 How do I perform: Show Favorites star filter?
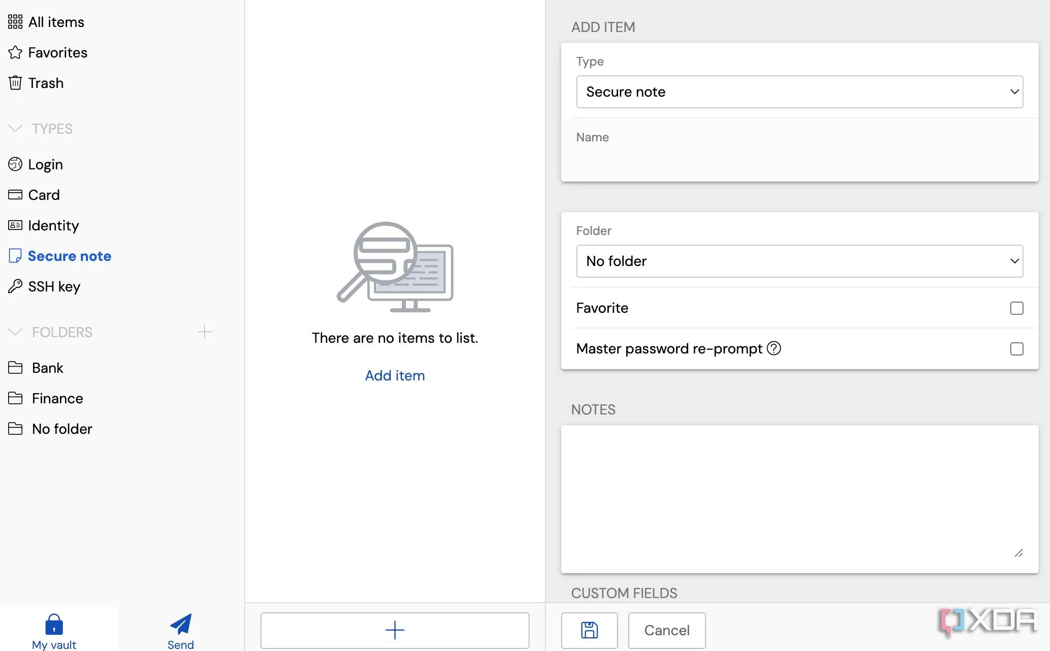(x=57, y=52)
